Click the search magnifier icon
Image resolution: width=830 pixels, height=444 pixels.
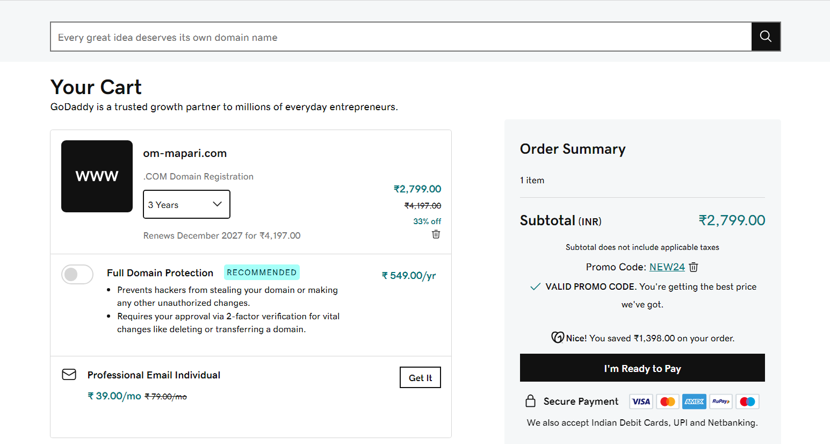(x=765, y=36)
